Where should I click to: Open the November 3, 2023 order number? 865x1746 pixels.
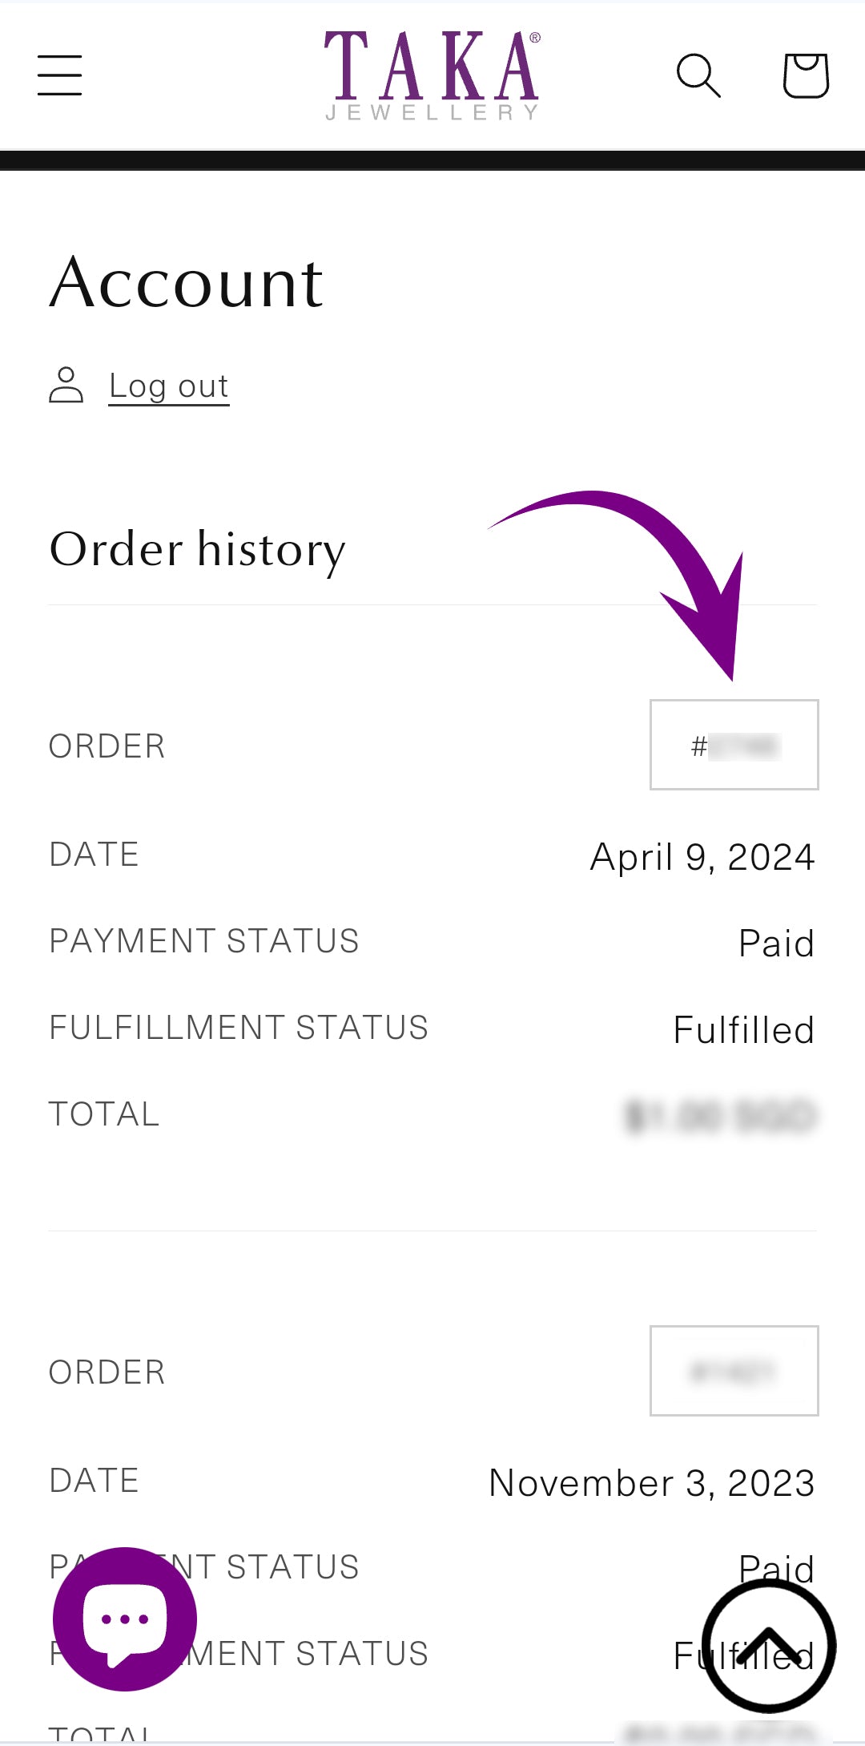click(734, 1371)
